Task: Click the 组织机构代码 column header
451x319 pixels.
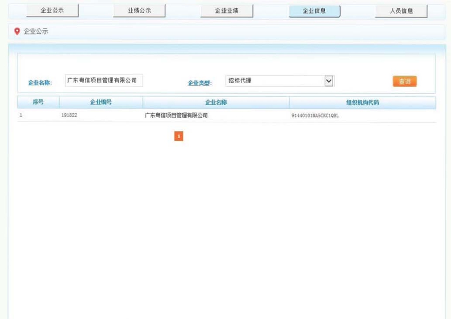Action: tap(362, 102)
